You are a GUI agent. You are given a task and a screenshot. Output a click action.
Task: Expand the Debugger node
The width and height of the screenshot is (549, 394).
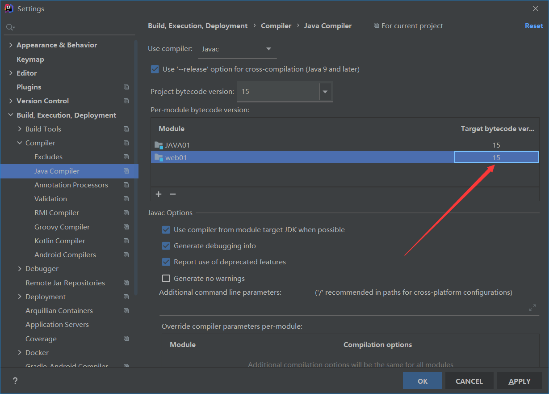click(20, 269)
